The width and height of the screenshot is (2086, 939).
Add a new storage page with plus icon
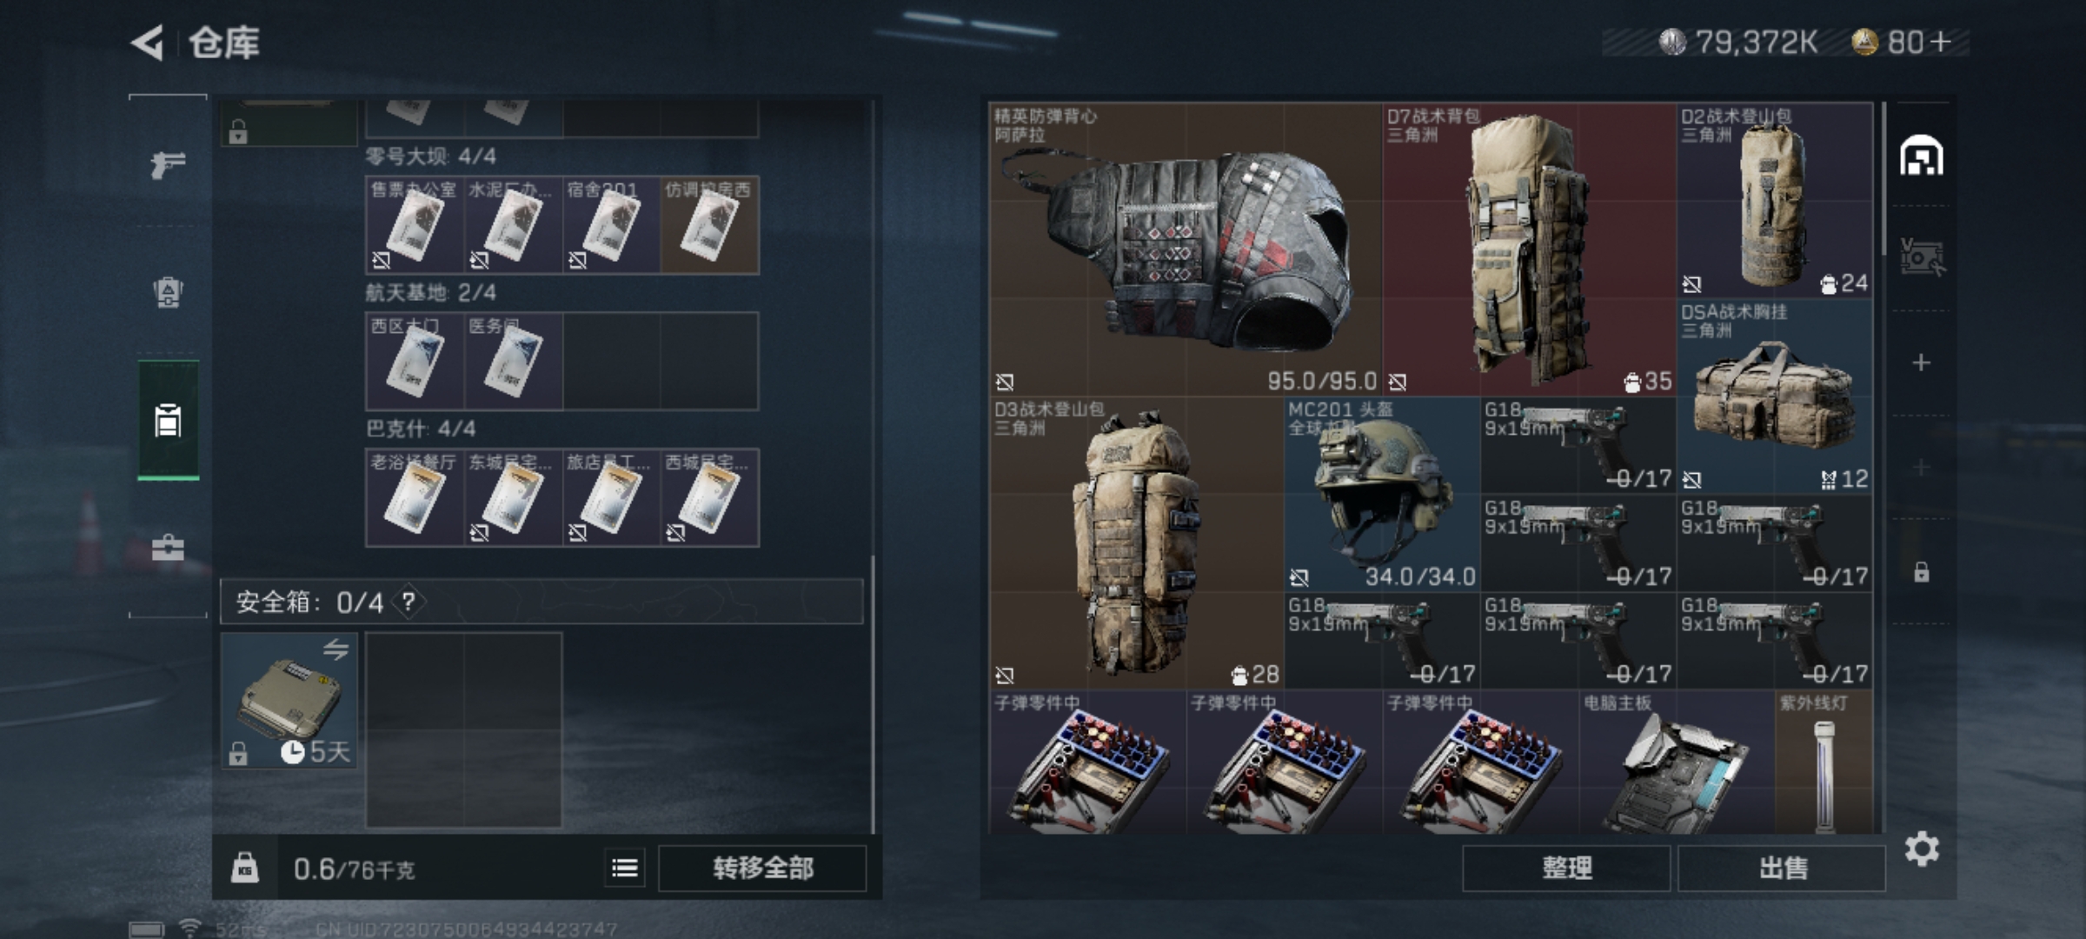point(1922,363)
